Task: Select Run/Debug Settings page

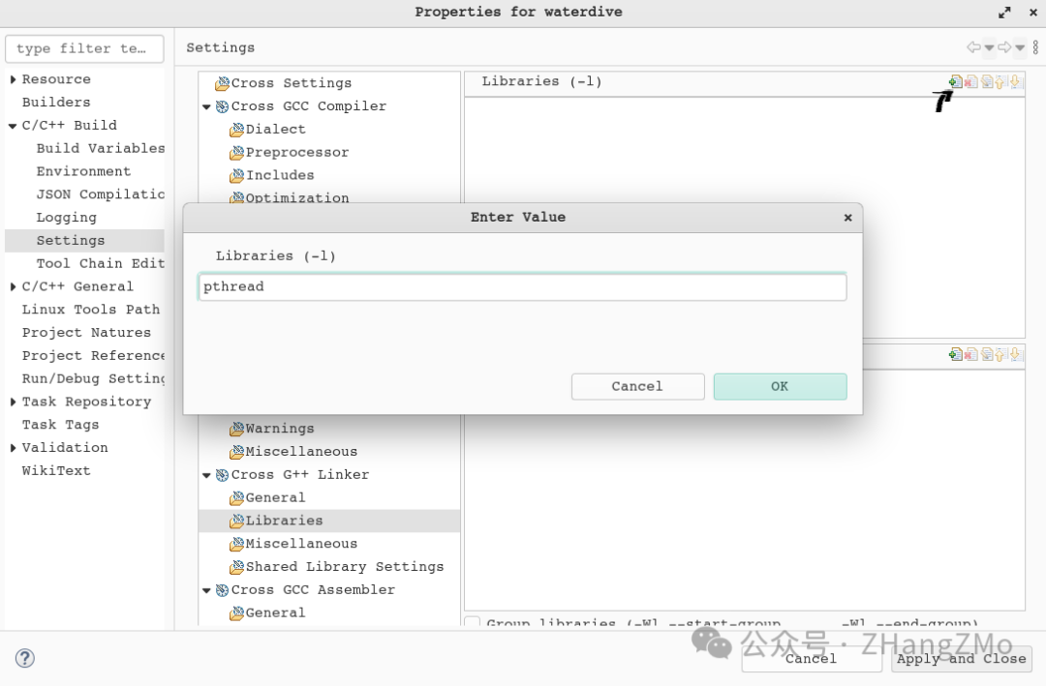Action: coord(93,378)
